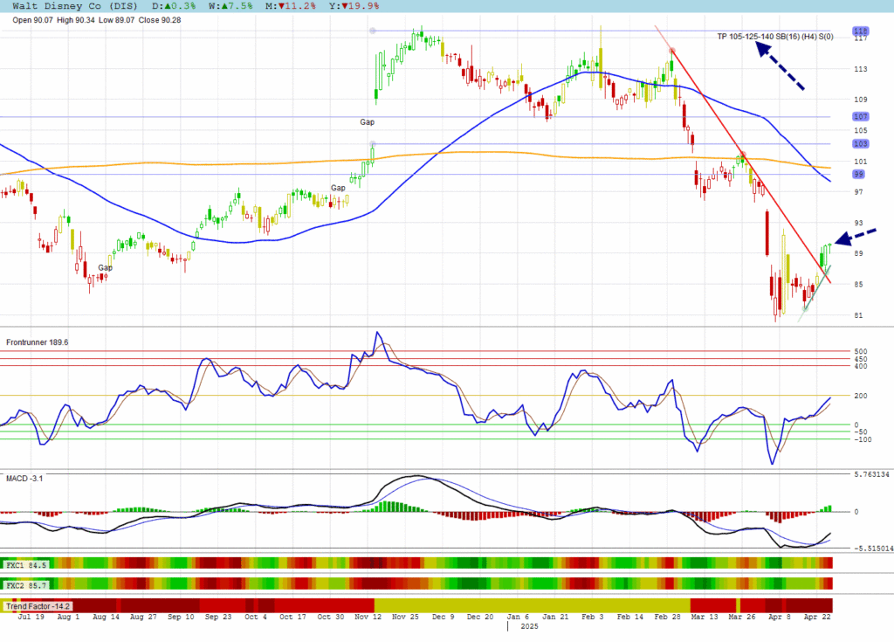Screen dimensions: 894x642
Task: Click the Aug 14 date axis label
Action: pos(106,617)
